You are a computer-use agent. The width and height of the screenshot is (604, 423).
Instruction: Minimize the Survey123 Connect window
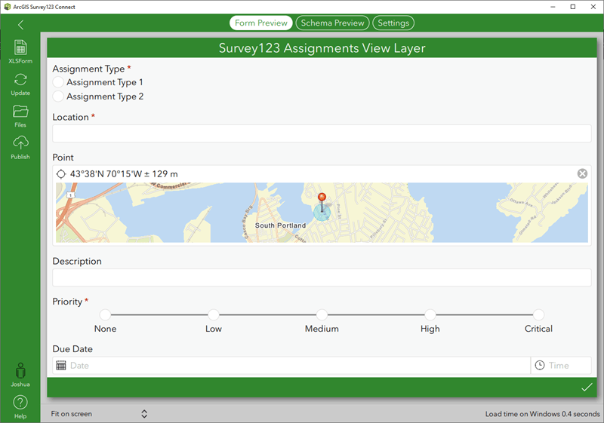(x=553, y=7)
